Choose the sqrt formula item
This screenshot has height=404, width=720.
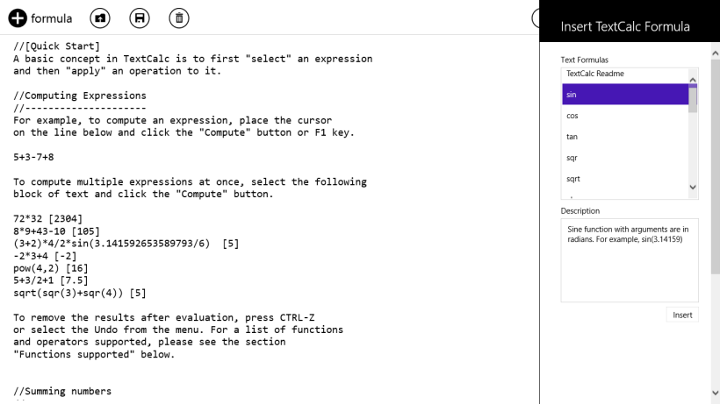(x=625, y=179)
